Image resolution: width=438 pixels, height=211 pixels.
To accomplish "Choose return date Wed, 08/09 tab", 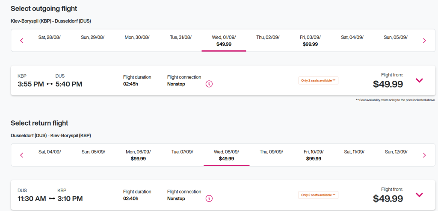I will 226,155.
